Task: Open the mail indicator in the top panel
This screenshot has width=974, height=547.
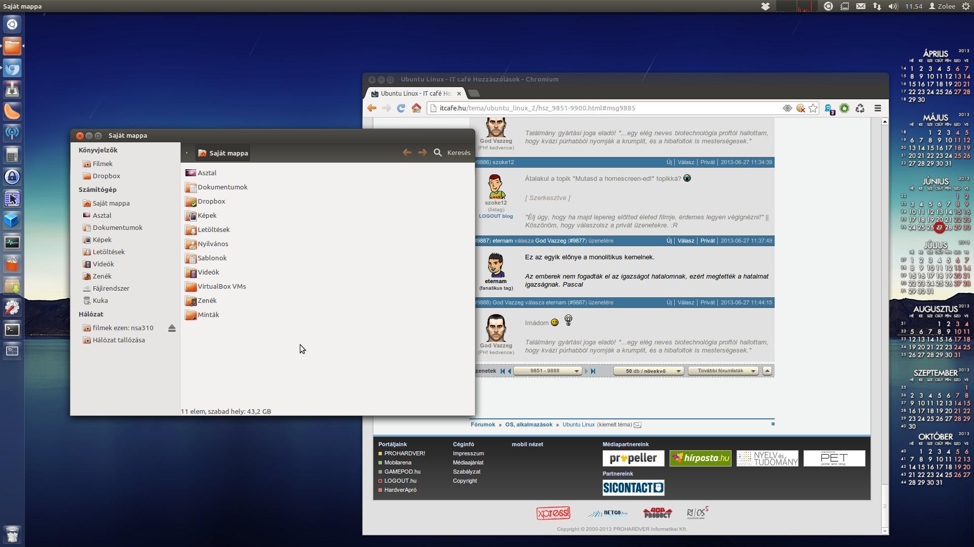Action: tap(861, 6)
